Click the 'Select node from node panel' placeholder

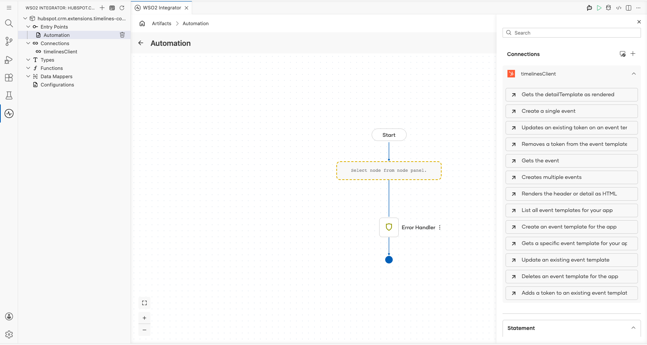point(389,171)
